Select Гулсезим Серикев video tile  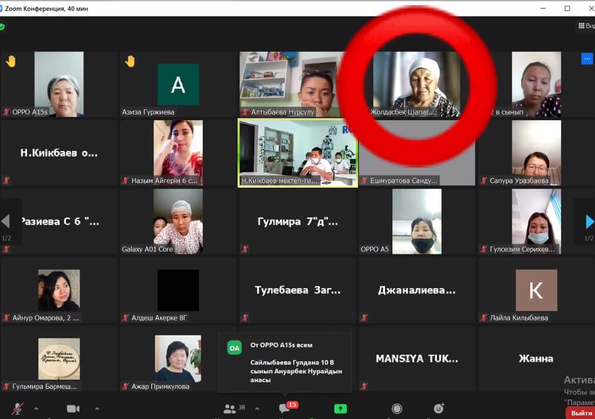(x=536, y=222)
